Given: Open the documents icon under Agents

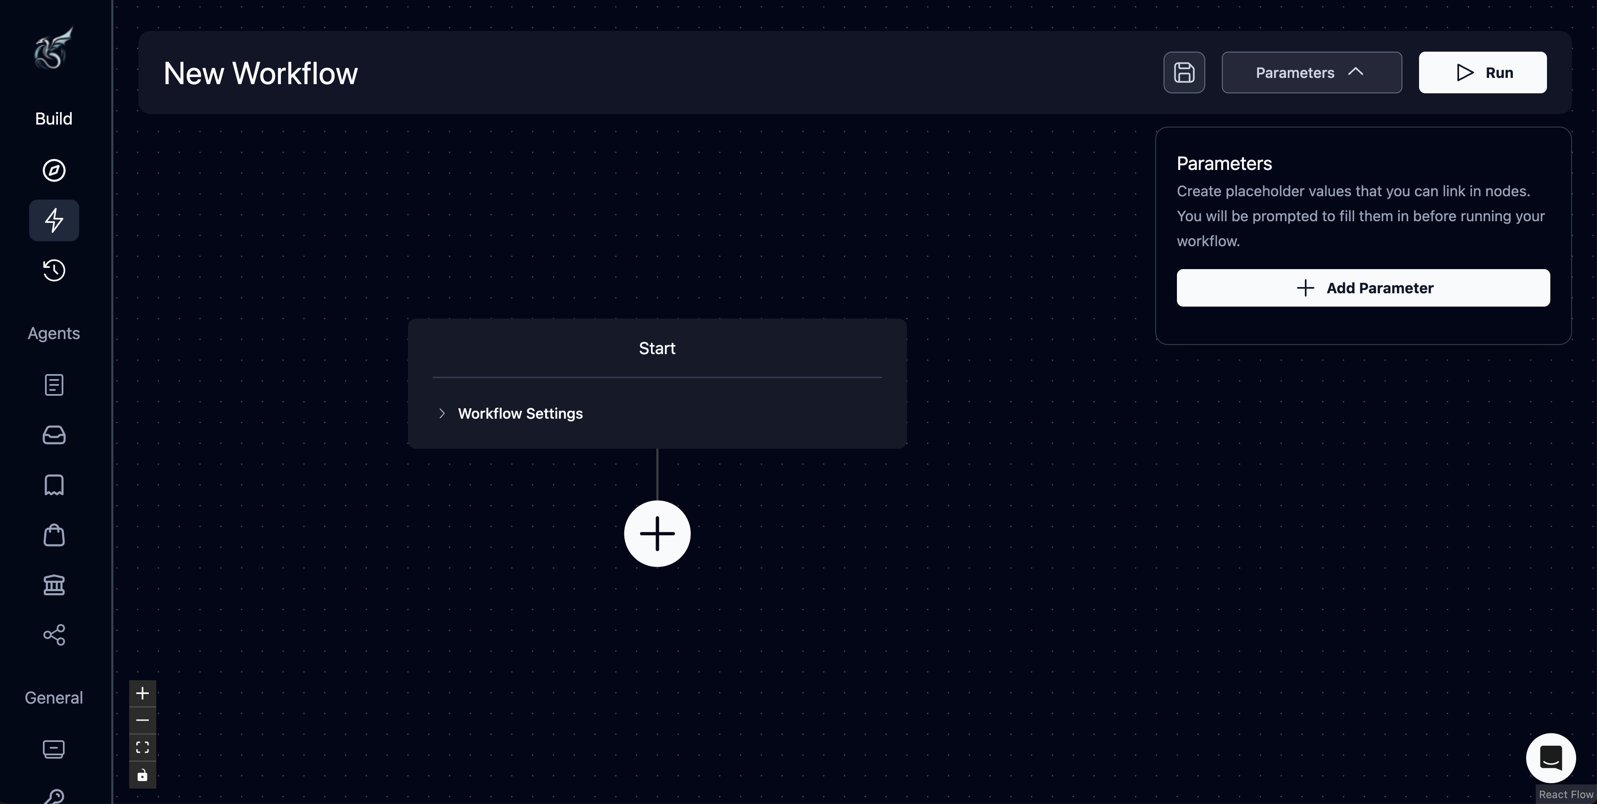Looking at the screenshot, I should point(53,385).
